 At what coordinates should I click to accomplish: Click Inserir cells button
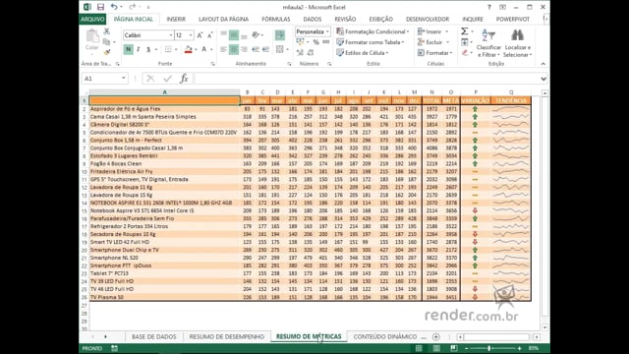coord(432,31)
